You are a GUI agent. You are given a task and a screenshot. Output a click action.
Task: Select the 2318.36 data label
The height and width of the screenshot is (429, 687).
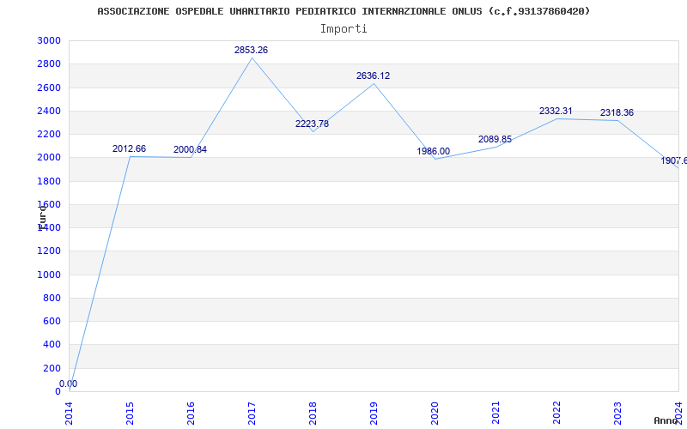(617, 113)
